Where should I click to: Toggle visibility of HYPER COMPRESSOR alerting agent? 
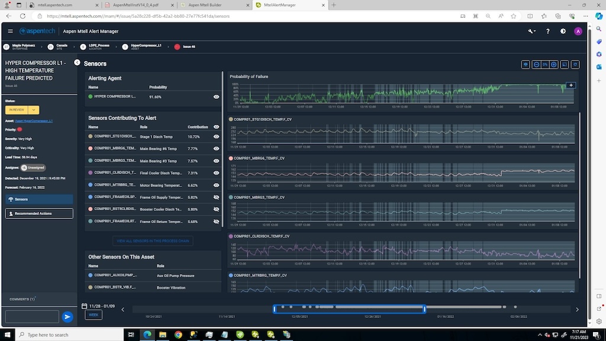[x=216, y=96]
